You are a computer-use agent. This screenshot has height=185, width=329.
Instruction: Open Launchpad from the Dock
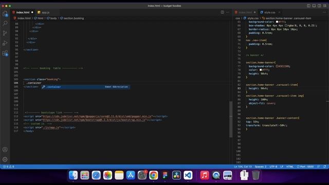85,175
